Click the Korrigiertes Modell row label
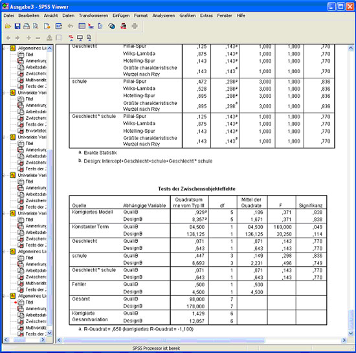The width and height of the screenshot is (356, 353). [x=93, y=212]
